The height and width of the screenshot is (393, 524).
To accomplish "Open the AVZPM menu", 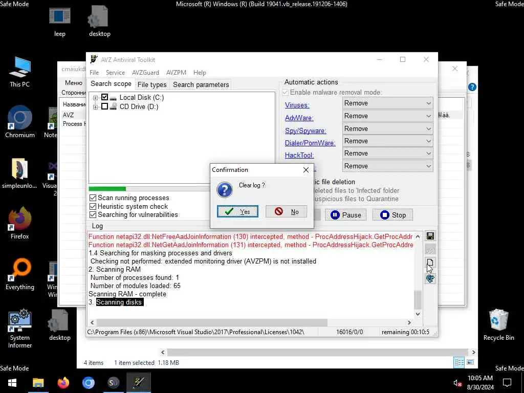I will point(176,73).
